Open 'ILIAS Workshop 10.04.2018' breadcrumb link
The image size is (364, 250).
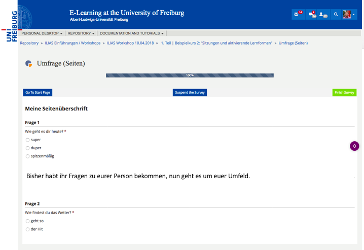click(131, 43)
